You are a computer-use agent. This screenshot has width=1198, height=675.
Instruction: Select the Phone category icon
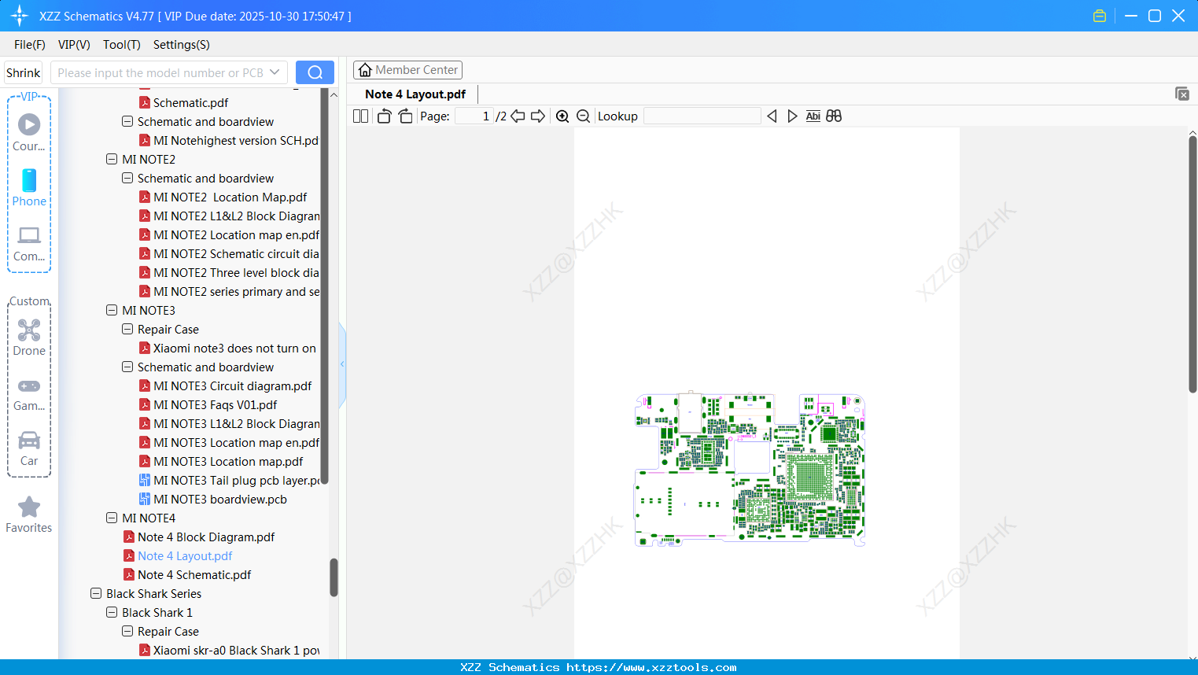(x=29, y=187)
